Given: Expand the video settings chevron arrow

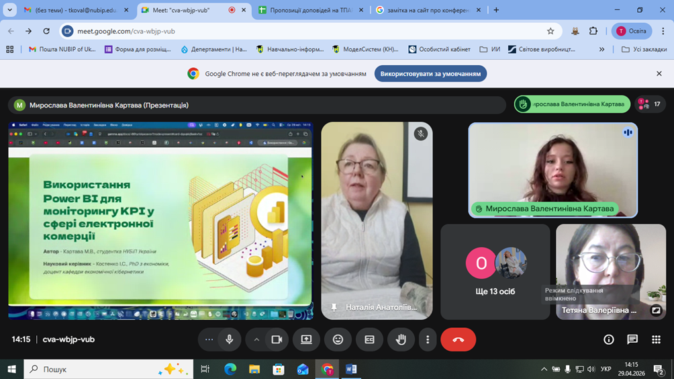Looking at the screenshot, I should [x=256, y=339].
